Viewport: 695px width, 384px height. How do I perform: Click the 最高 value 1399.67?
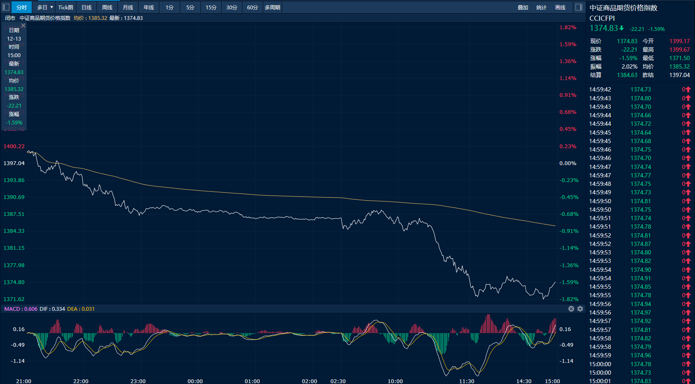coord(680,50)
